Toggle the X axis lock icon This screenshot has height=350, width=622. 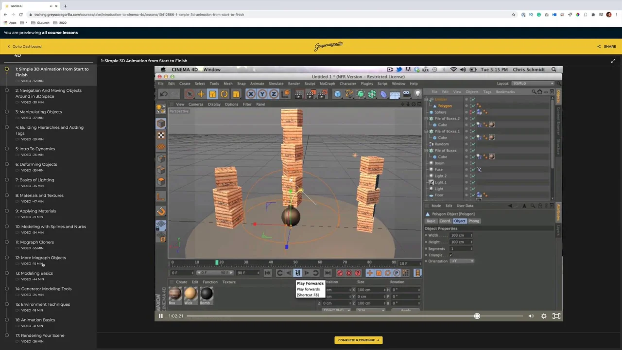tap(251, 94)
